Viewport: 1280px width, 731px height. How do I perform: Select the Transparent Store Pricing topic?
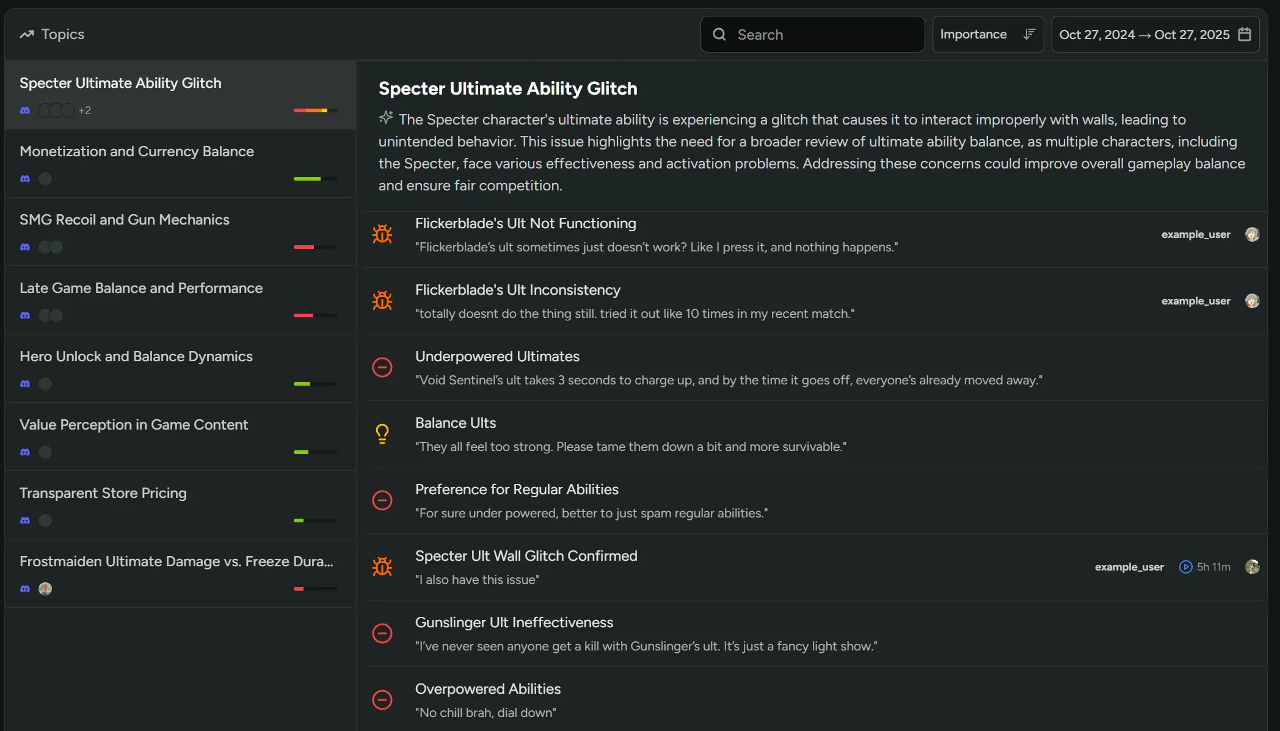pyautogui.click(x=103, y=493)
